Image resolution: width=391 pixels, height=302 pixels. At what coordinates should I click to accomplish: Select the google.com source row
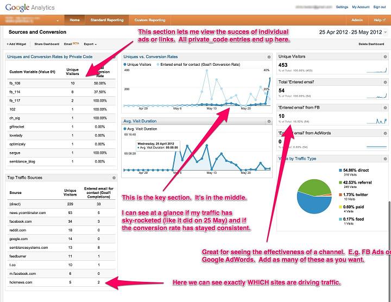pyautogui.click(x=61, y=239)
